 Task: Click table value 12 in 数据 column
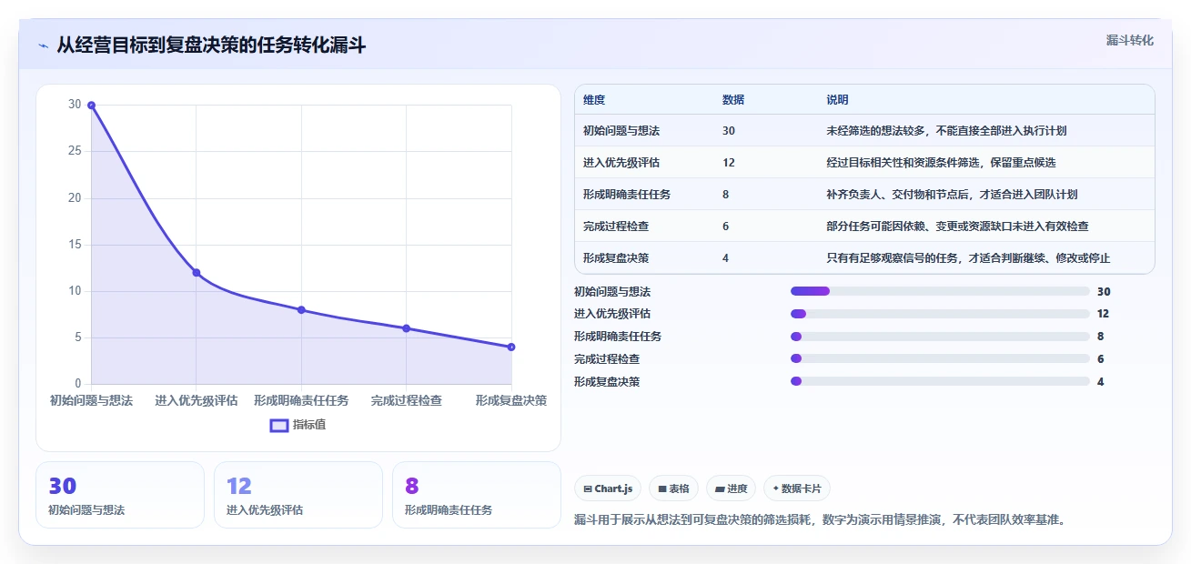click(729, 163)
